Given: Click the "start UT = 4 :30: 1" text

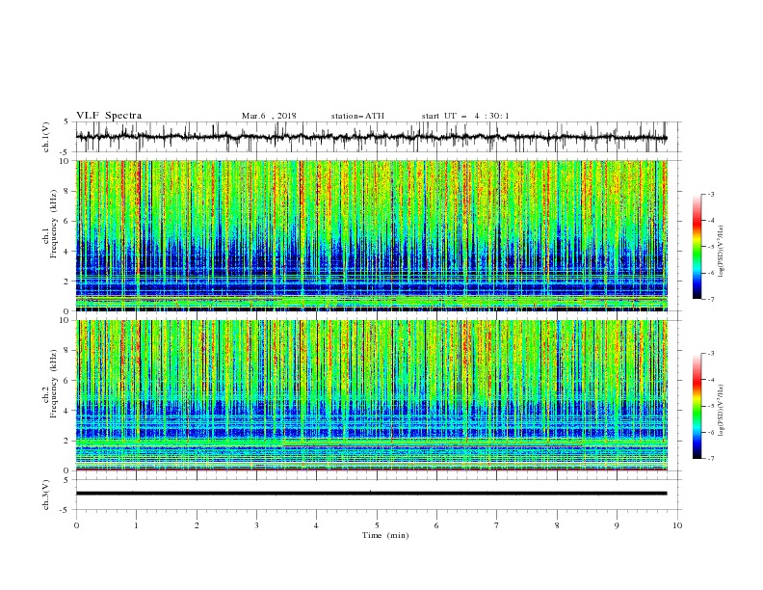Looking at the screenshot, I should click(465, 116).
